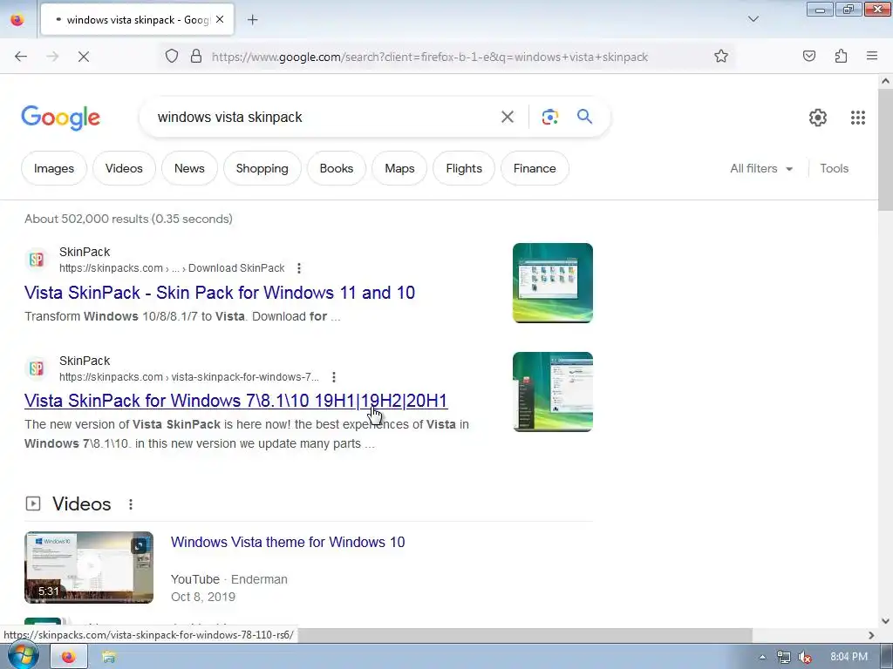Switch to the News results tab
Screen dimensions: 893x669
pyautogui.click(x=189, y=168)
